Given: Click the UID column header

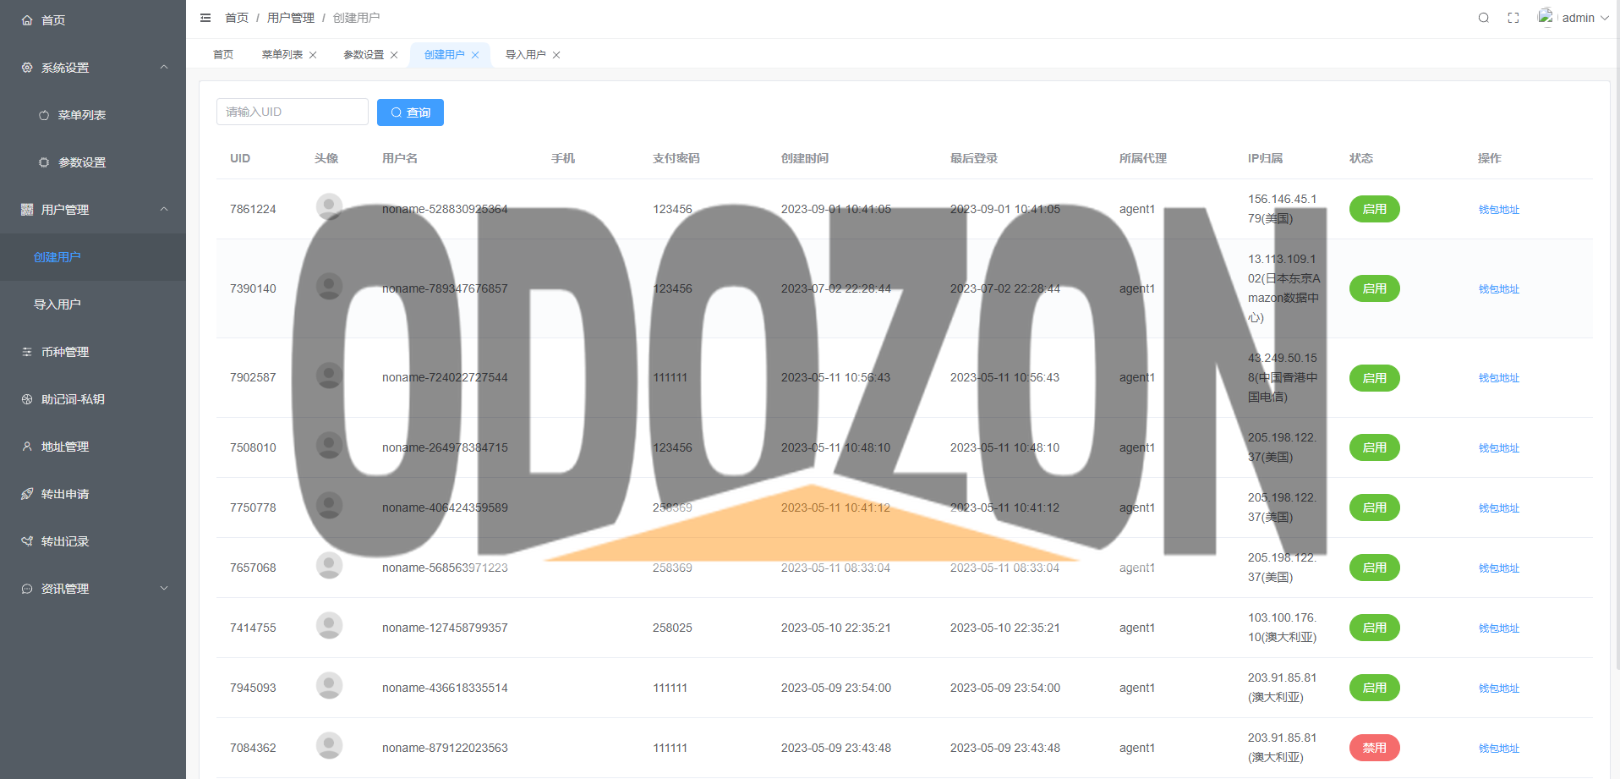Looking at the screenshot, I should [240, 158].
